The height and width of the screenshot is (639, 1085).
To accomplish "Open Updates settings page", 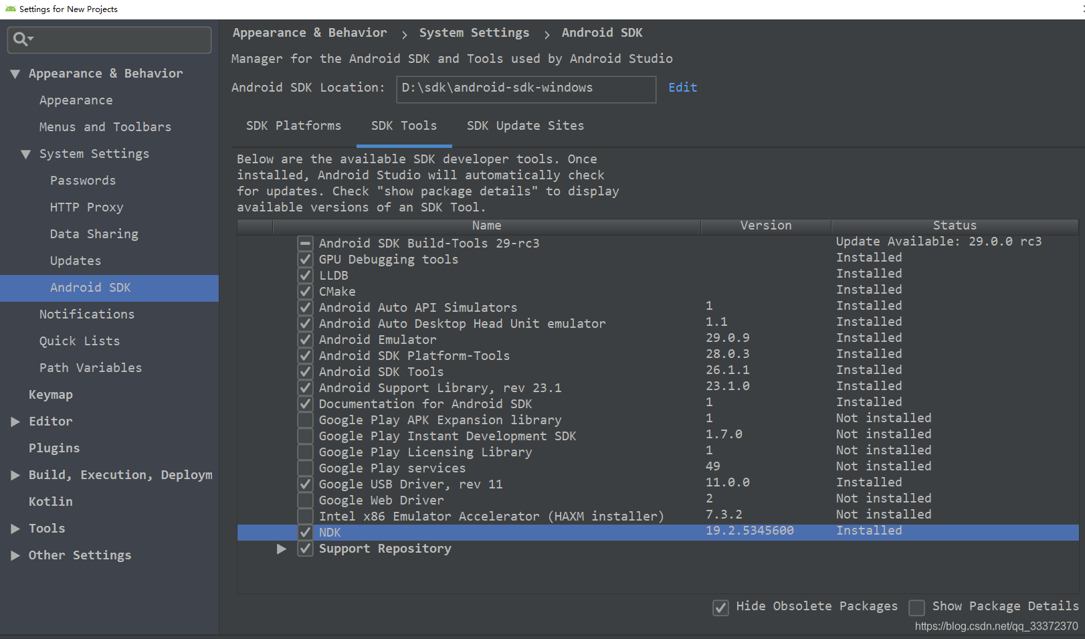I will pyautogui.click(x=76, y=261).
